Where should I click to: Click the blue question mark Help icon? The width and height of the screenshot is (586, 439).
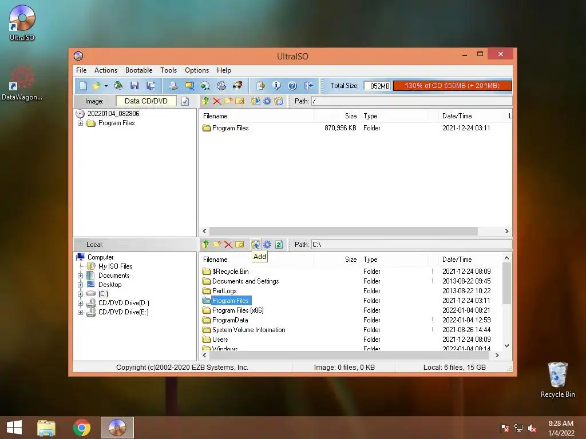(292, 86)
